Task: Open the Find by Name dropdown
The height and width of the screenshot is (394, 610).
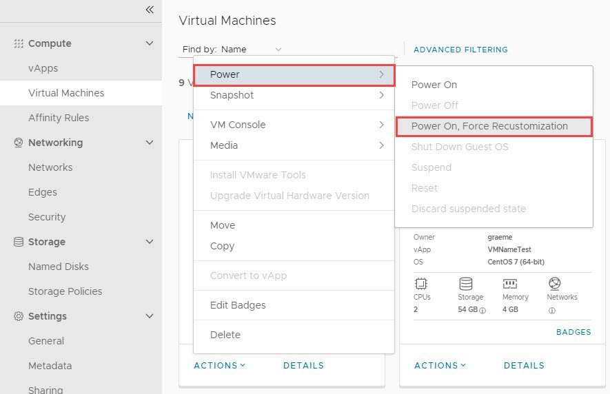Action: [x=252, y=50]
